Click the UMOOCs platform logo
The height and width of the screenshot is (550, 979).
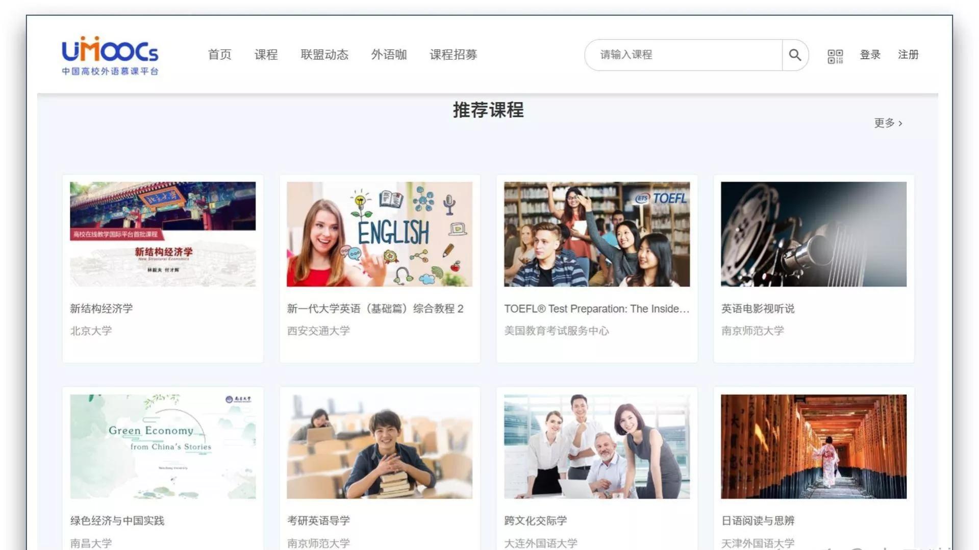coord(109,55)
